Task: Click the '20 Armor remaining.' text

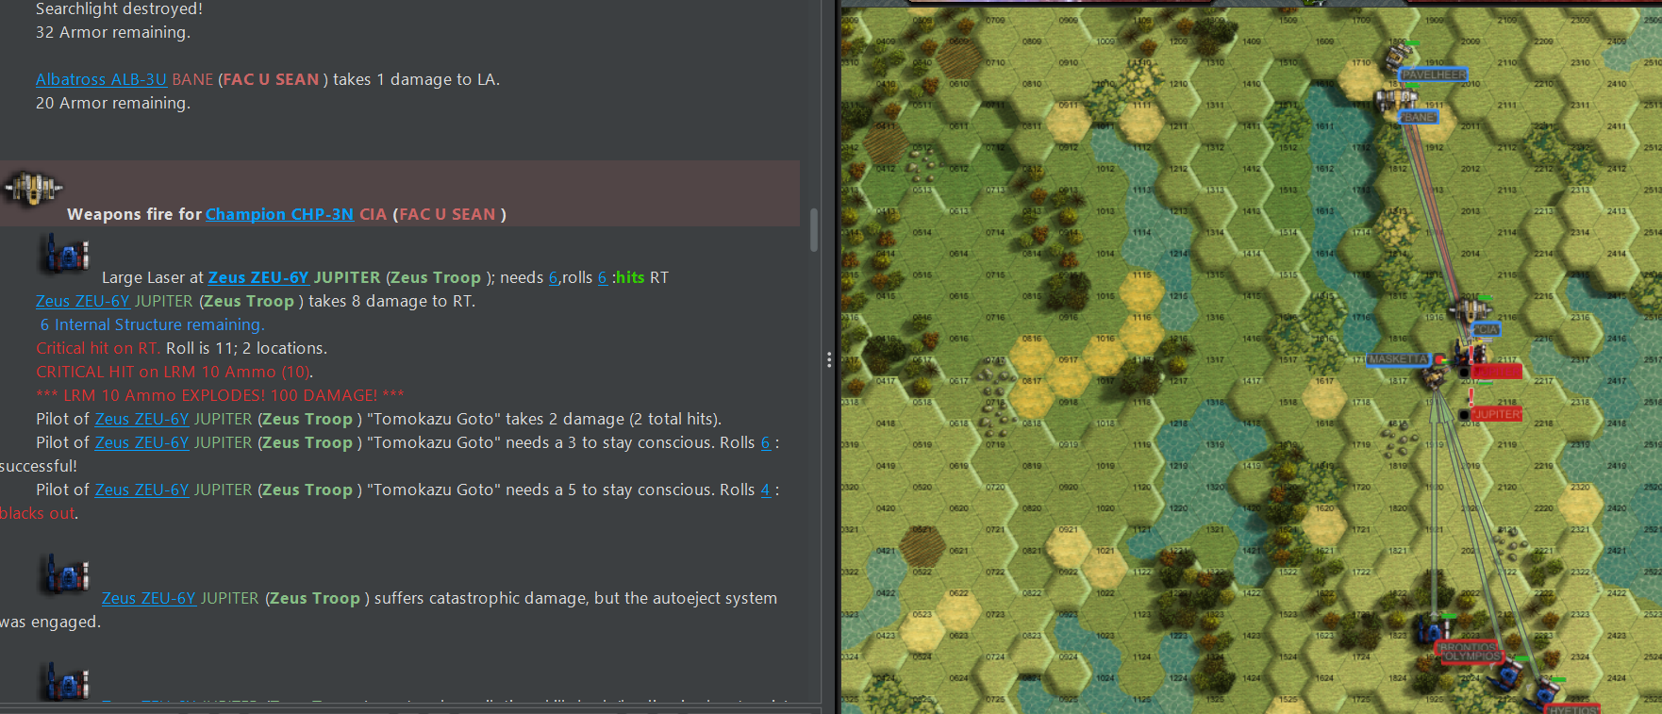Action: click(113, 103)
